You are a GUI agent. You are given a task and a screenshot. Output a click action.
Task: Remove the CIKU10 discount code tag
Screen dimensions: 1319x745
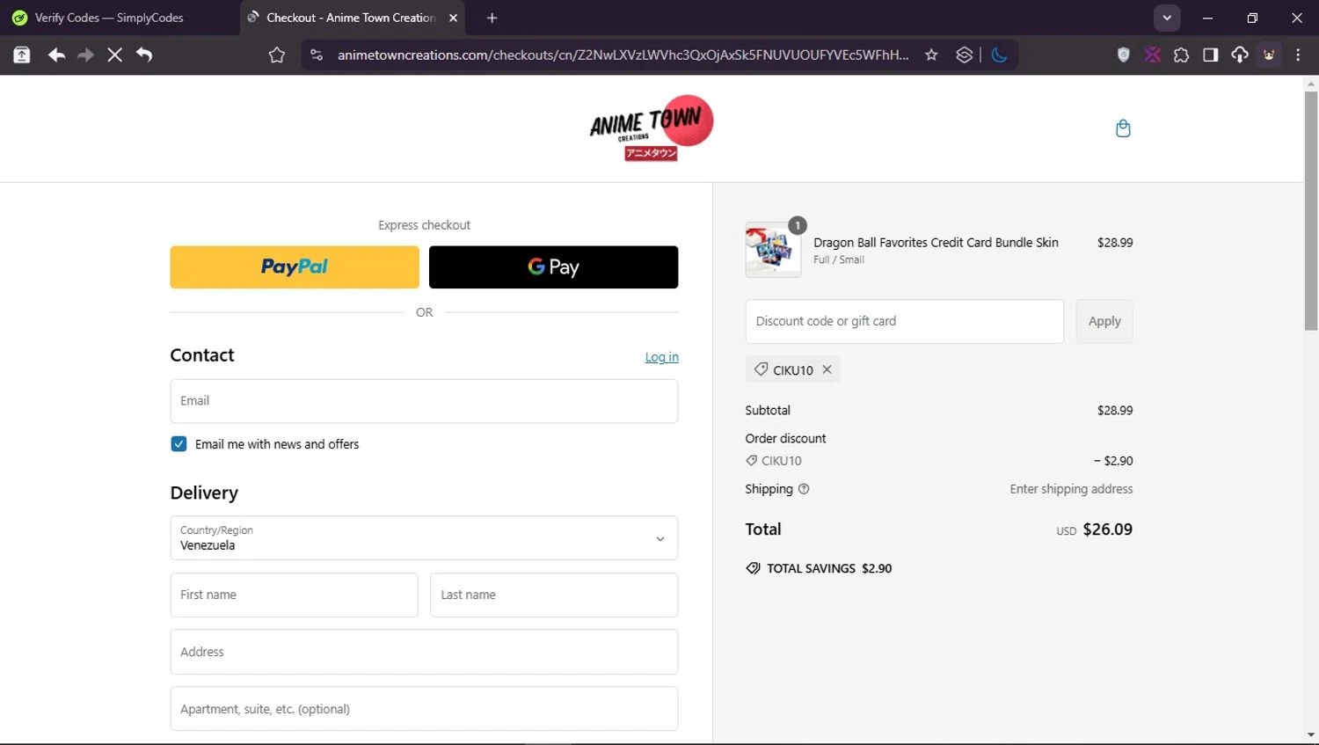click(827, 369)
